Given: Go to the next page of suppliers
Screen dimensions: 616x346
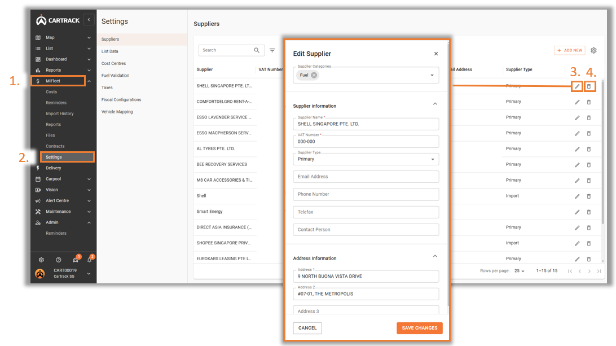Looking at the screenshot, I should point(589,271).
